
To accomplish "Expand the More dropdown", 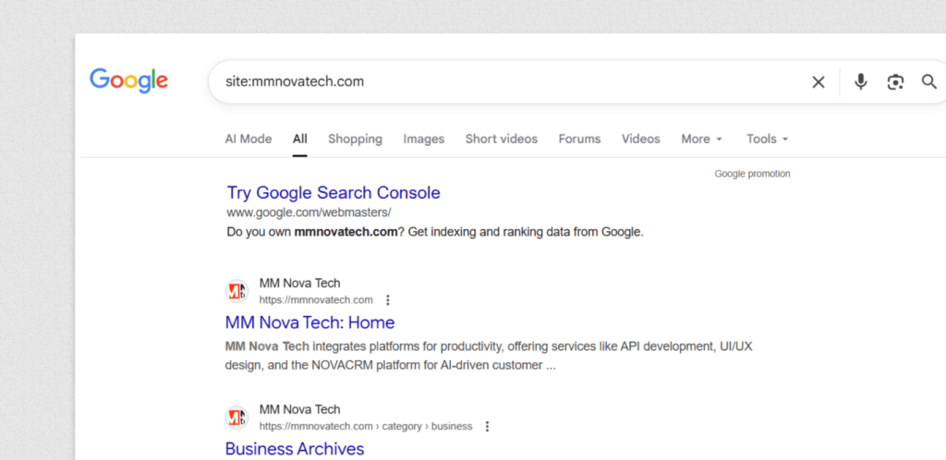I will pos(701,139).
